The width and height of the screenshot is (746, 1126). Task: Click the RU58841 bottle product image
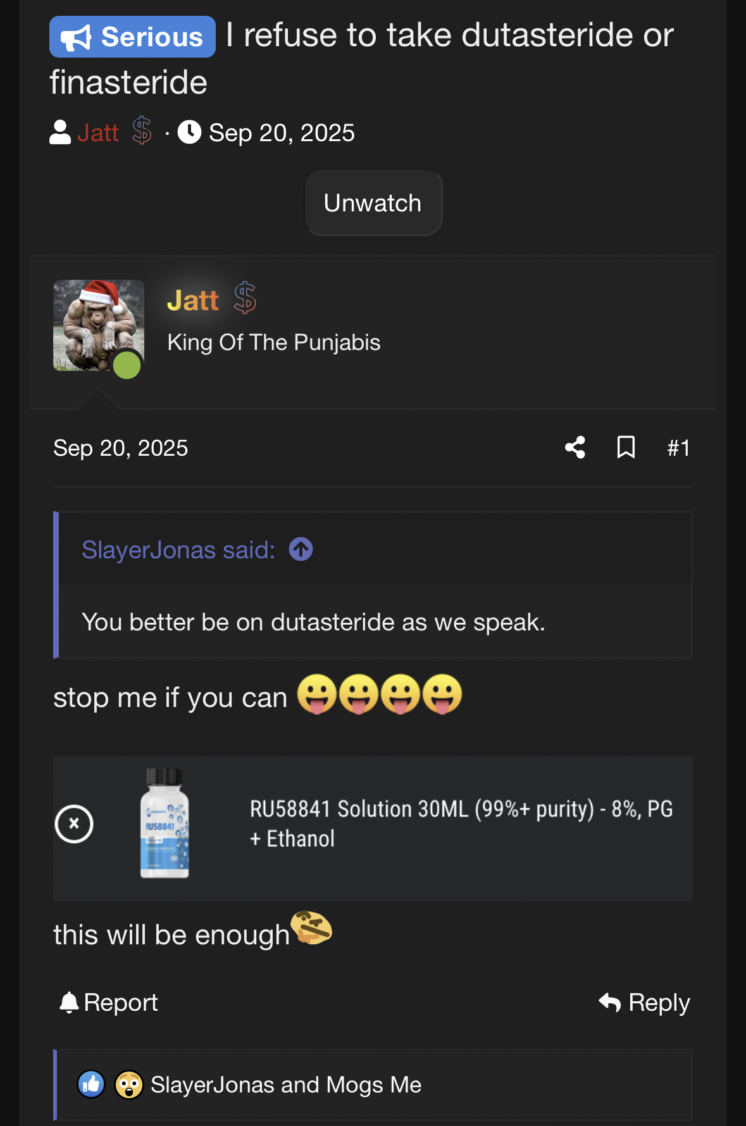tap(165, 823)
